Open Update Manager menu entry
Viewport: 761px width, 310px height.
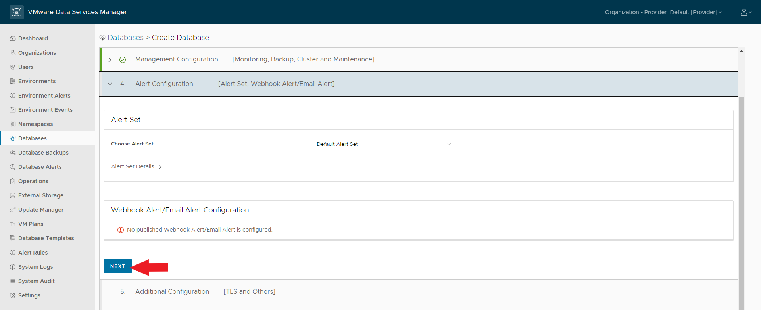pyautogui.click(x=41, y=210)
